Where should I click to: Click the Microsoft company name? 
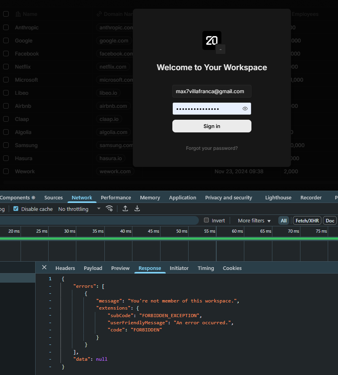(26, 80)
